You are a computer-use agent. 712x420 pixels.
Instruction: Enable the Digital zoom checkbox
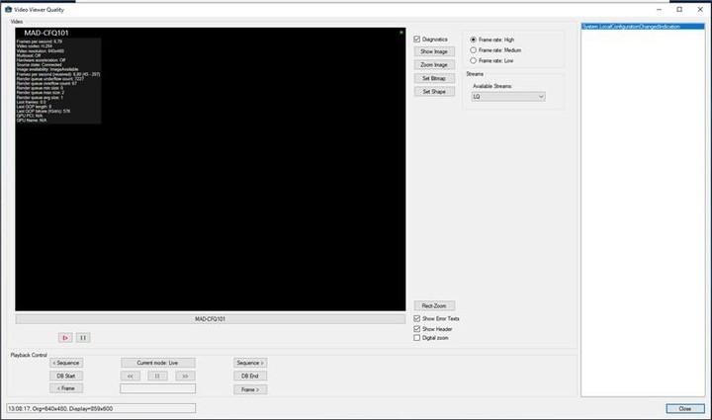point(417,338)
